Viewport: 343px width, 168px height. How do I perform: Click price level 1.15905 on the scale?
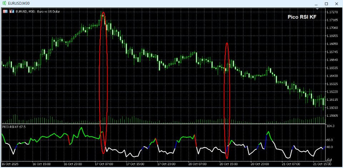332,116
